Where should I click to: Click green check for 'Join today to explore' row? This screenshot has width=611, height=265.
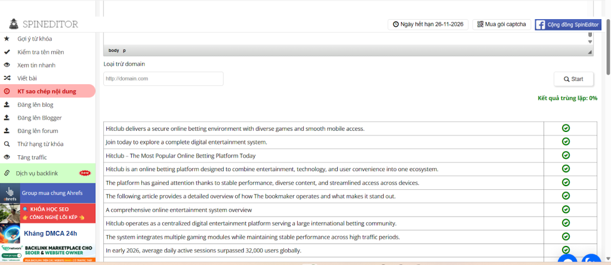pos(566,141)
